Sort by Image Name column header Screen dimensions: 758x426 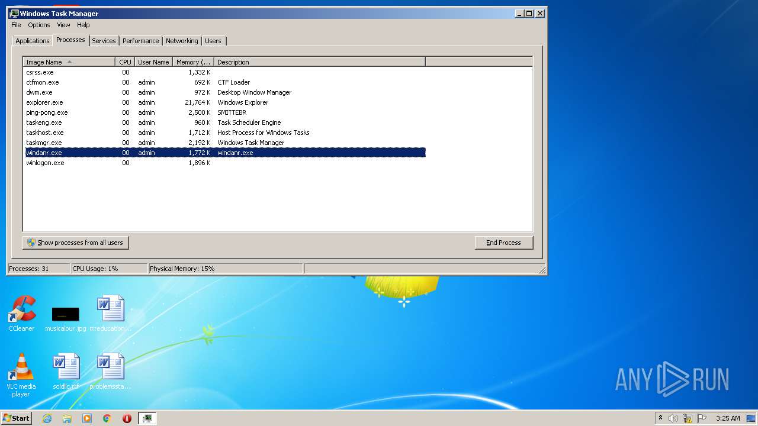tap(69, 62)
